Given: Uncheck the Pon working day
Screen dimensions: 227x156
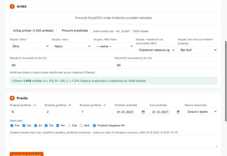Looking at the screenshot, I should click(x=12, y=126).
